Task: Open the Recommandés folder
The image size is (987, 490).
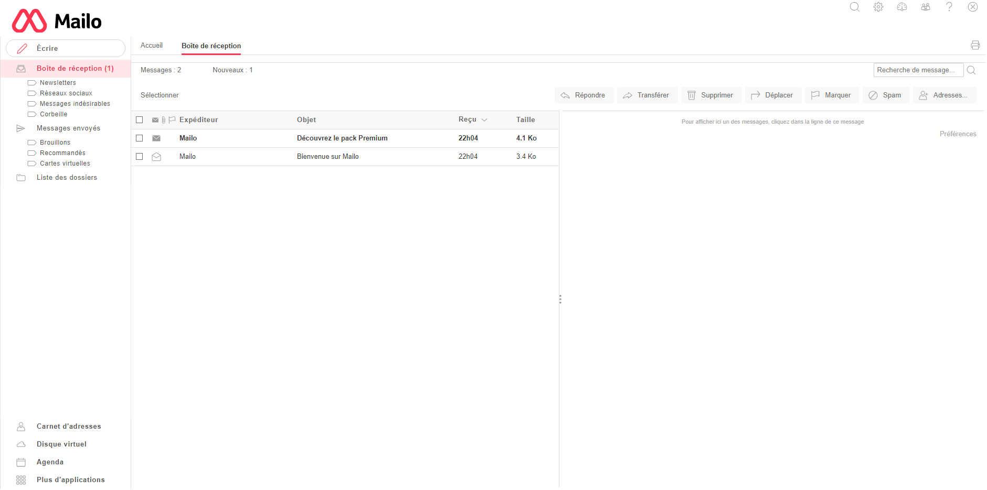Action: pyautogui.click(x=62, y=153)
